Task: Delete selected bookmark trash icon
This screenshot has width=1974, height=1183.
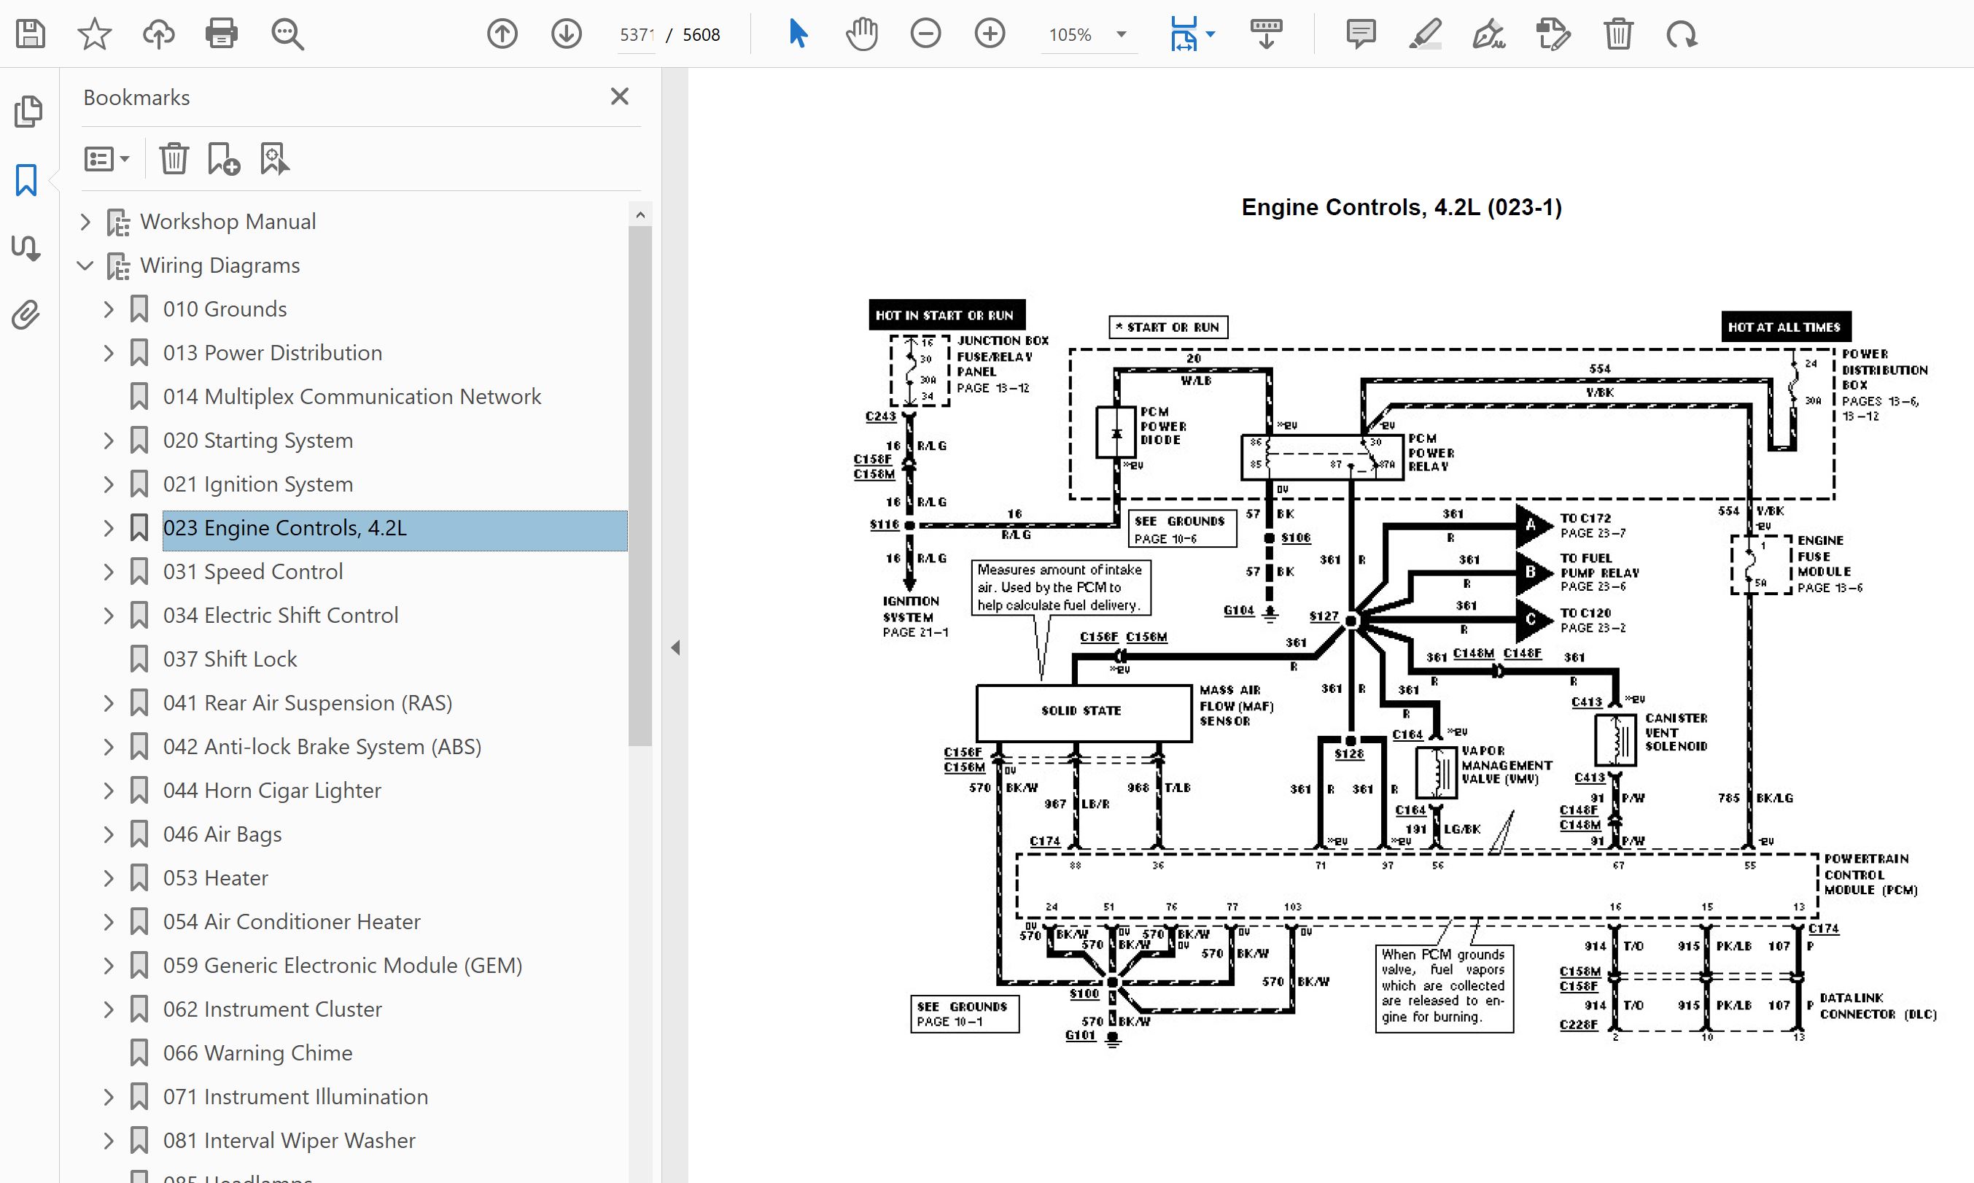Action: (x=173, y=159)
